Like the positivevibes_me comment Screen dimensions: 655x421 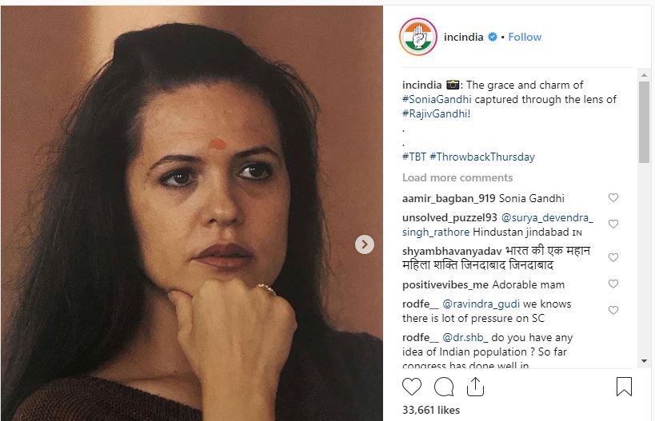pyautogui.click(x=613, y=284)
